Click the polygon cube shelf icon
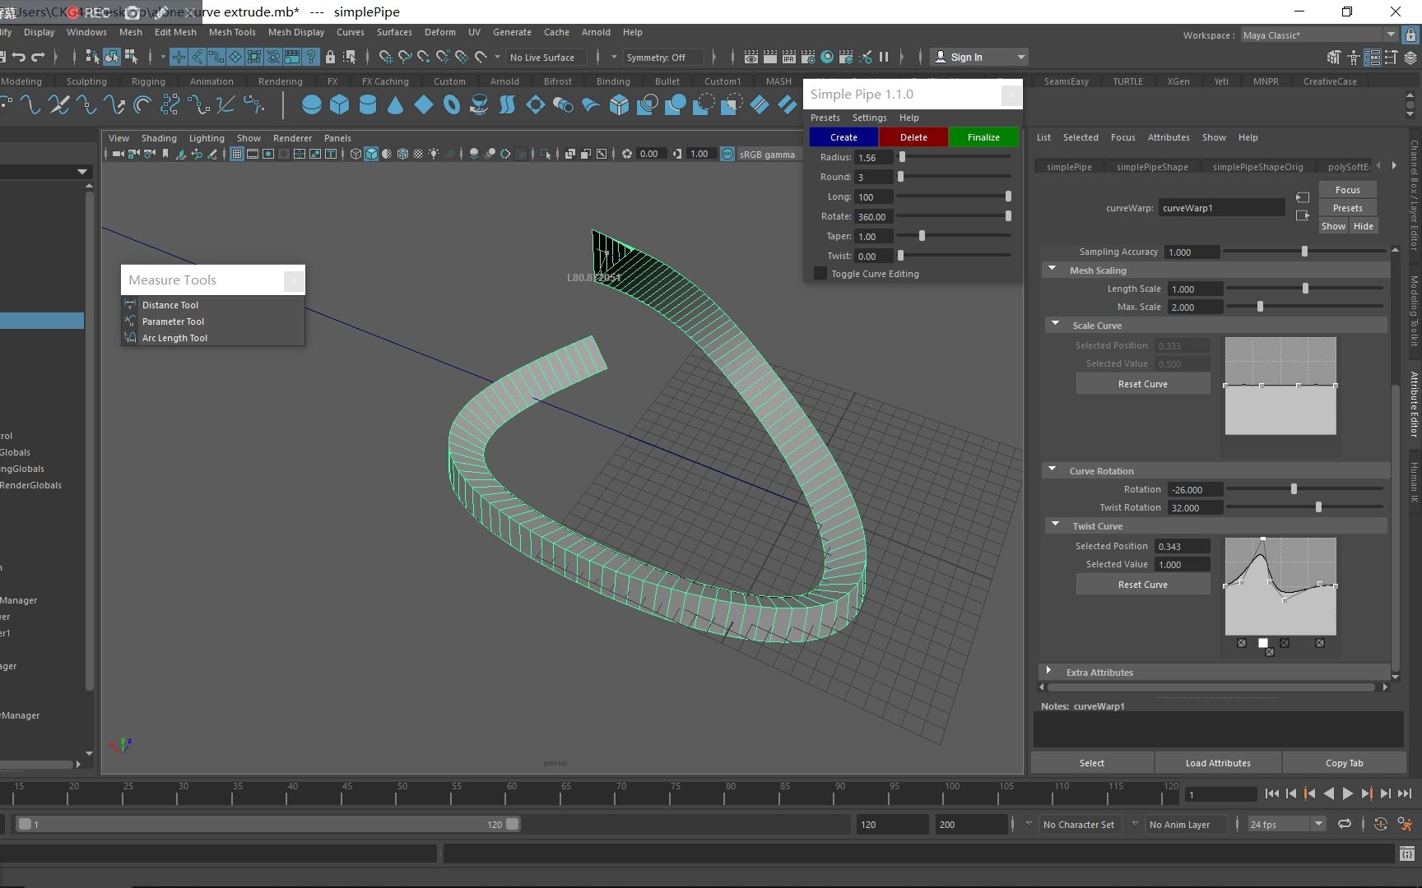 click(339, 105)
